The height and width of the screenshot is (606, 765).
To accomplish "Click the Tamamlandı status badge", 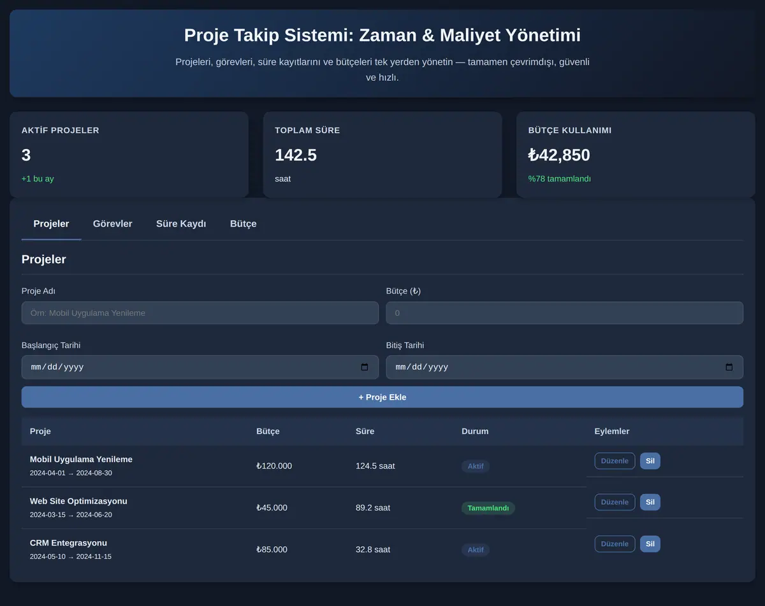I will point(488,508).
